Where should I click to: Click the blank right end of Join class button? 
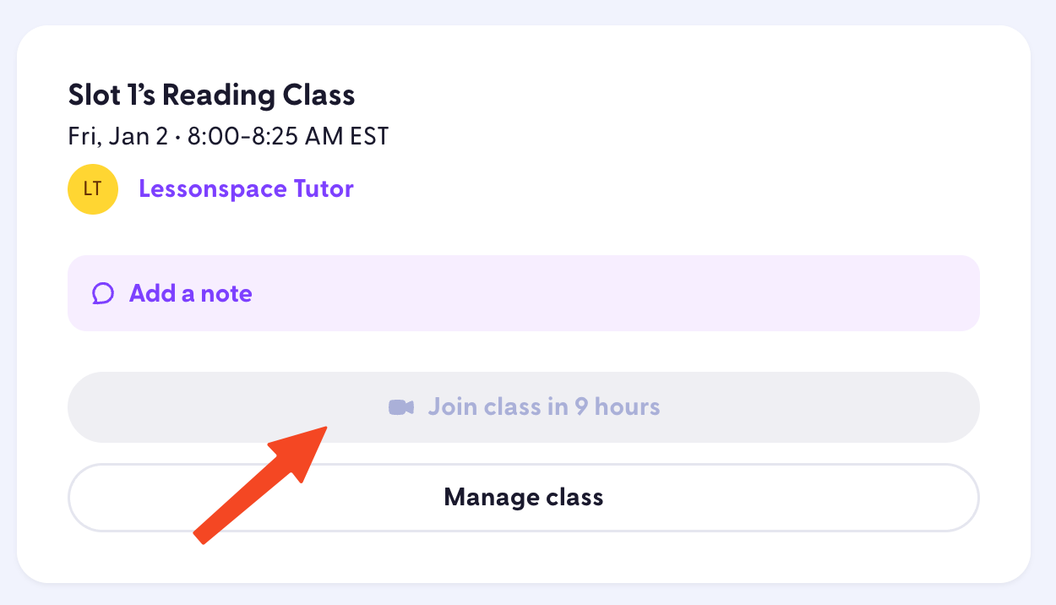(887, 407)
